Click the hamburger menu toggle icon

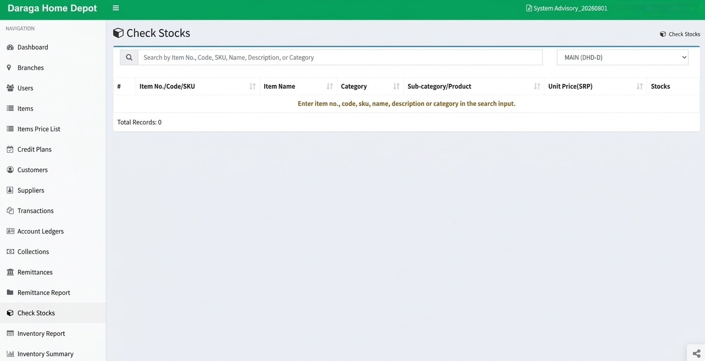tap(116, 8)
